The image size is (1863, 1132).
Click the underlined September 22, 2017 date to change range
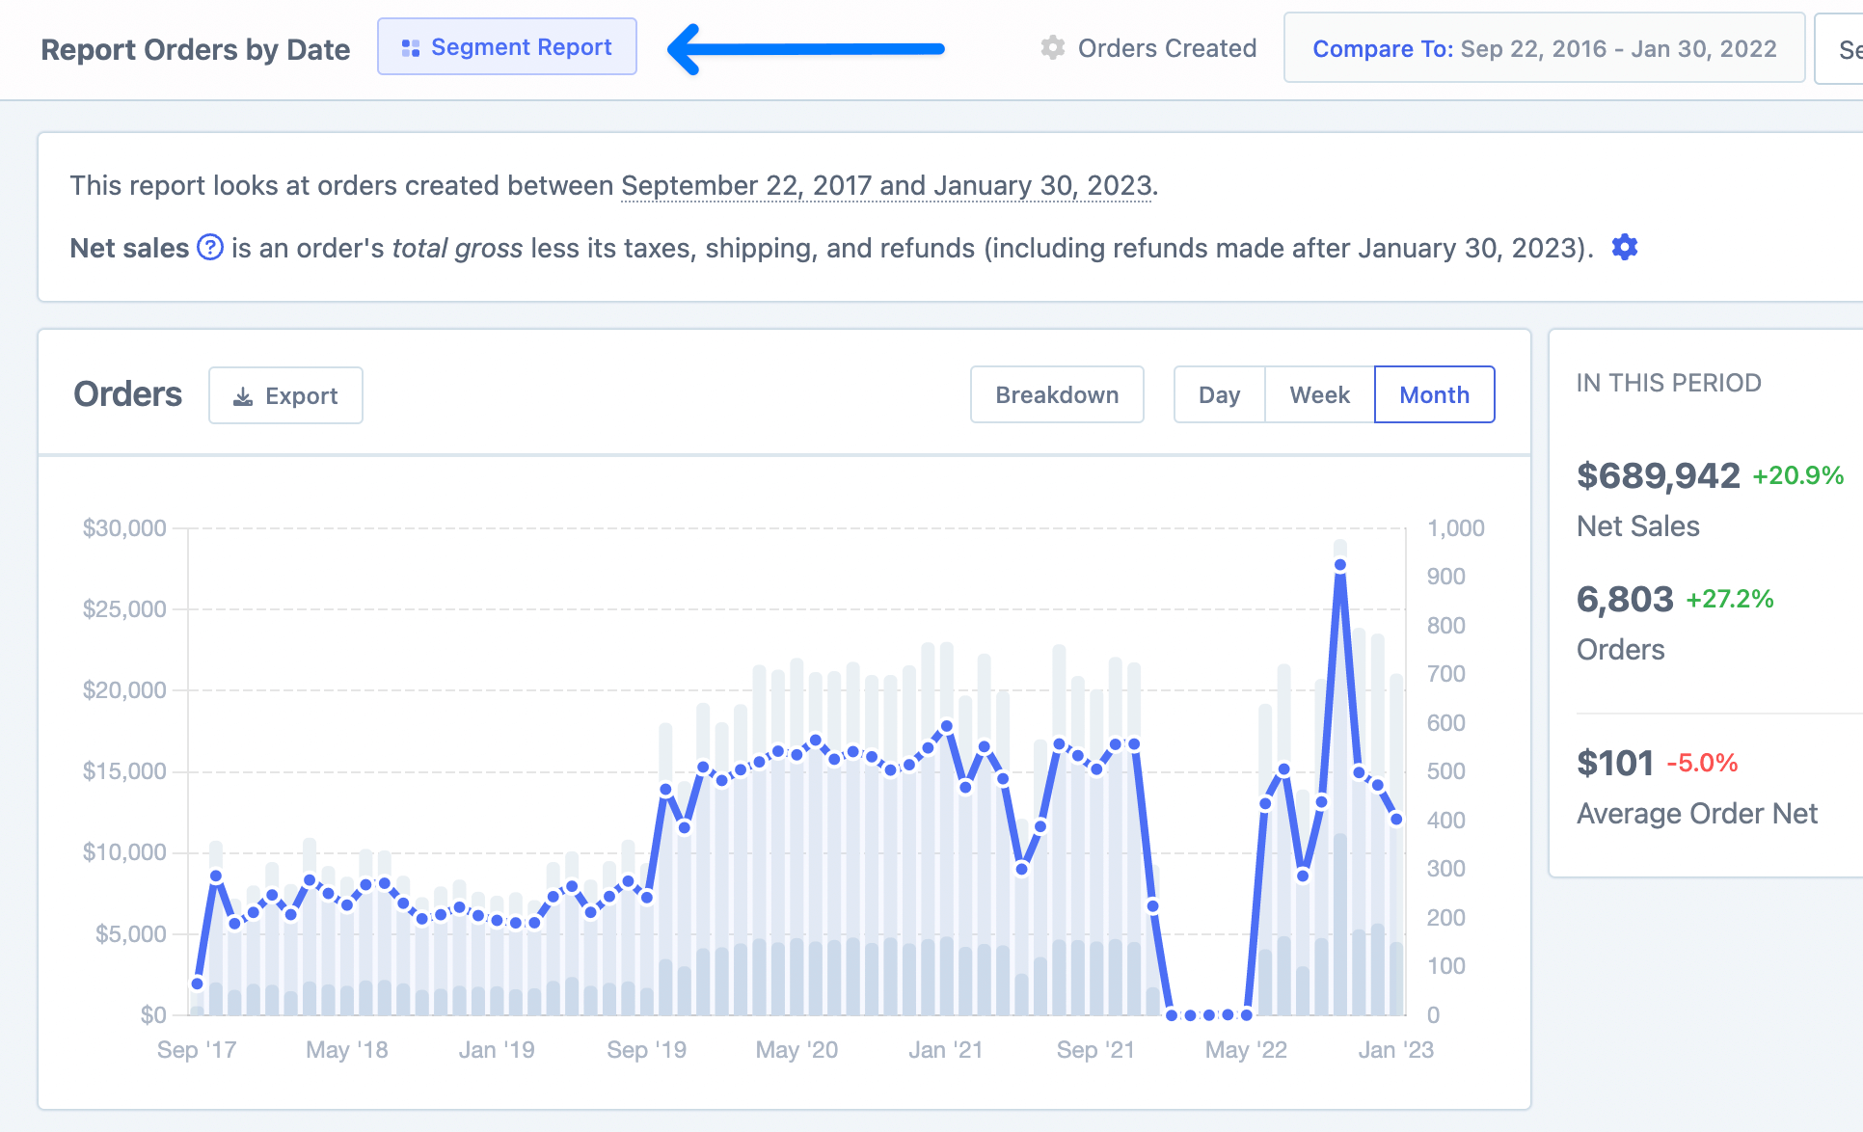point(745,185)
